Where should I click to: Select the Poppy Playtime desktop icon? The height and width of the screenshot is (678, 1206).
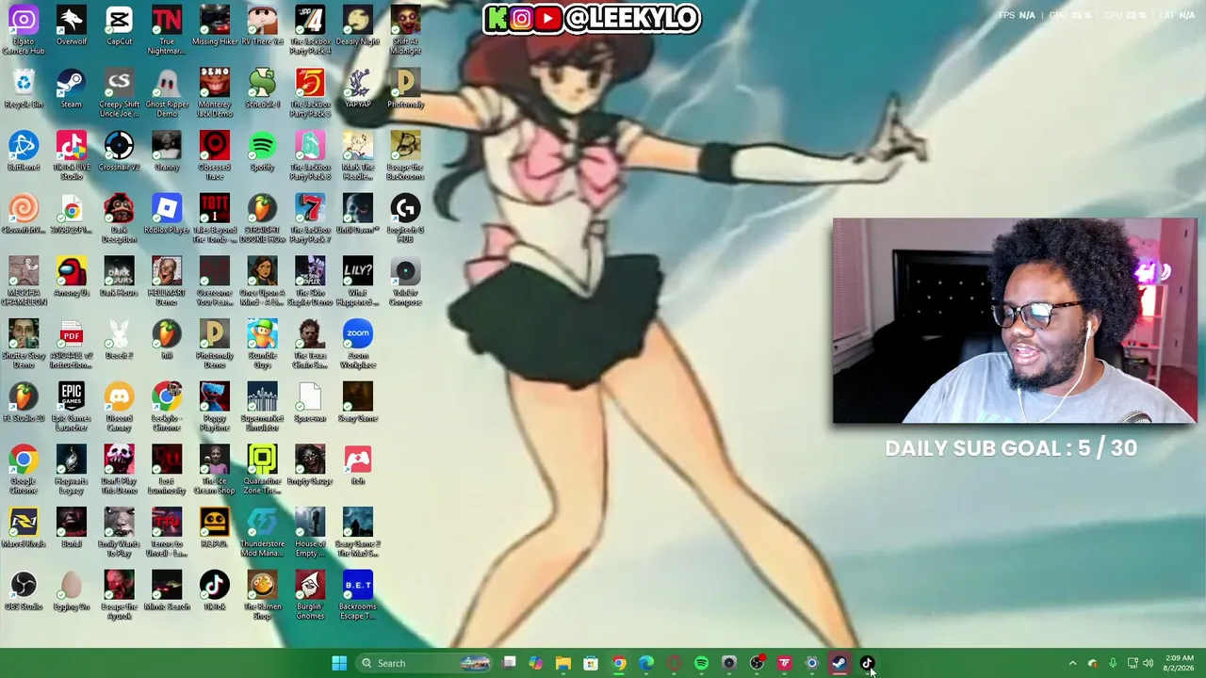(x=214, y=407)
